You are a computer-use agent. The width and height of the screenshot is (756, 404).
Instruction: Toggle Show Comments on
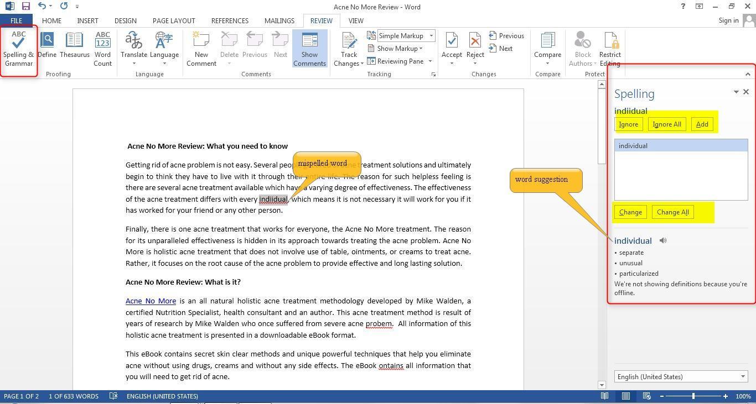click(309, 49)
